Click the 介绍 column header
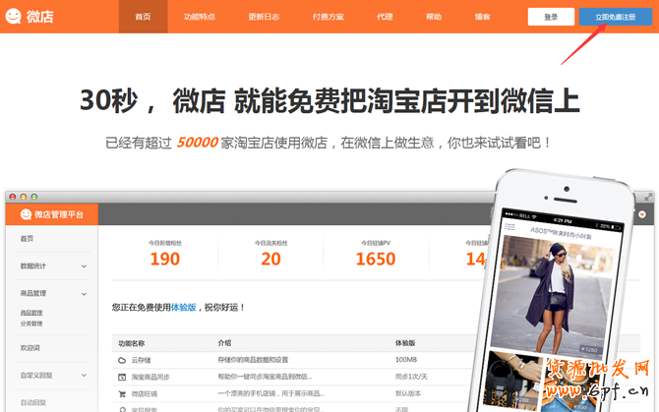The height and width of the screenshot is (412, 659). pos(224,343)
